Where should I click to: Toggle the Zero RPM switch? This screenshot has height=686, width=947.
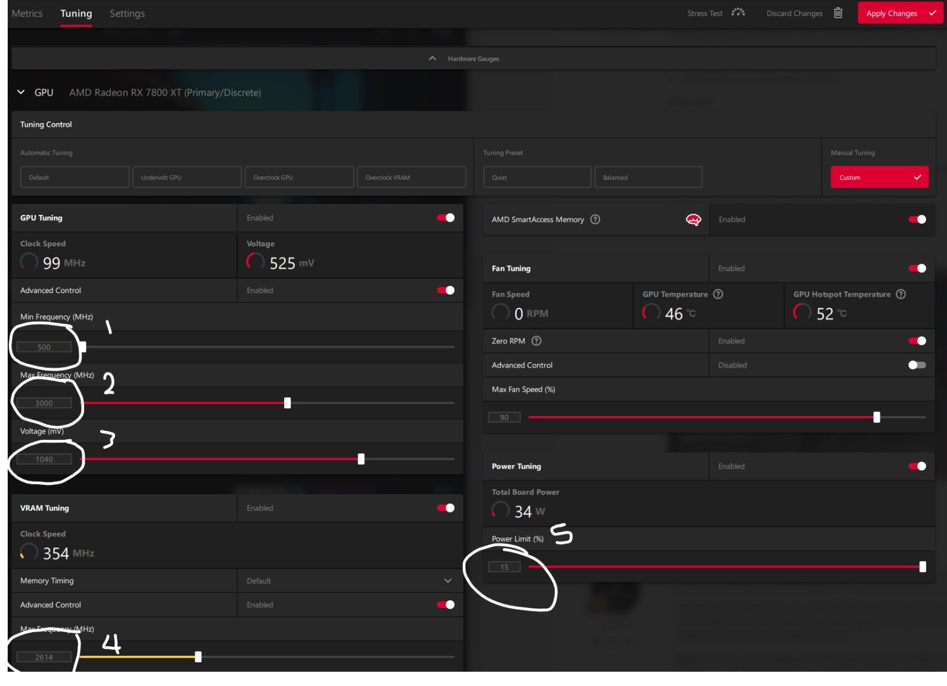[917, 341]
